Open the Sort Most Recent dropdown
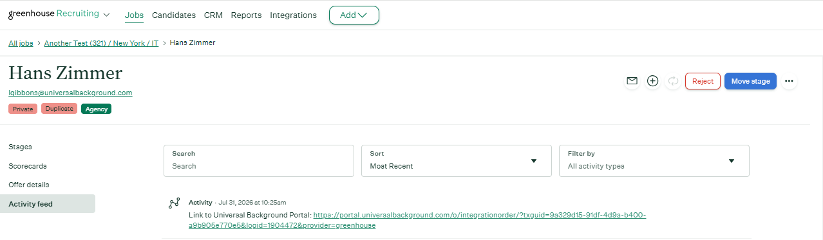This screenshot has width=823, height=240. tap(457, 161)
